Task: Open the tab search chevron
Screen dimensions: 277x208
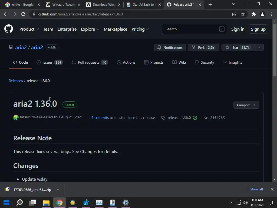Action: click(x=233, y=4)
